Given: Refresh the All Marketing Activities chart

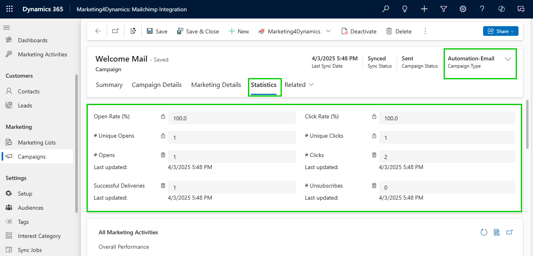Looking at the screenshot, I should (484, 232).
